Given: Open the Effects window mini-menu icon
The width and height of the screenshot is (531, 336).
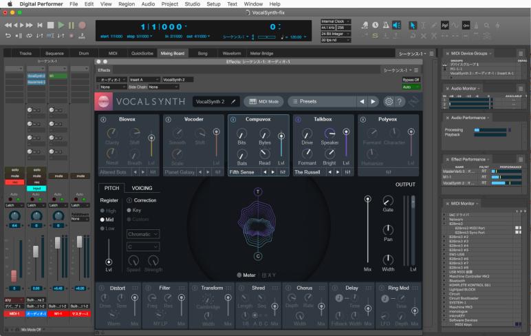Looking at the screenshot, I should 416,70.
